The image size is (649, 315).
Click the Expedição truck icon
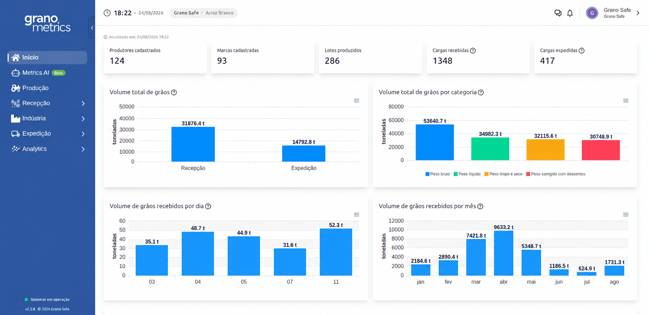tap(15, 134)
